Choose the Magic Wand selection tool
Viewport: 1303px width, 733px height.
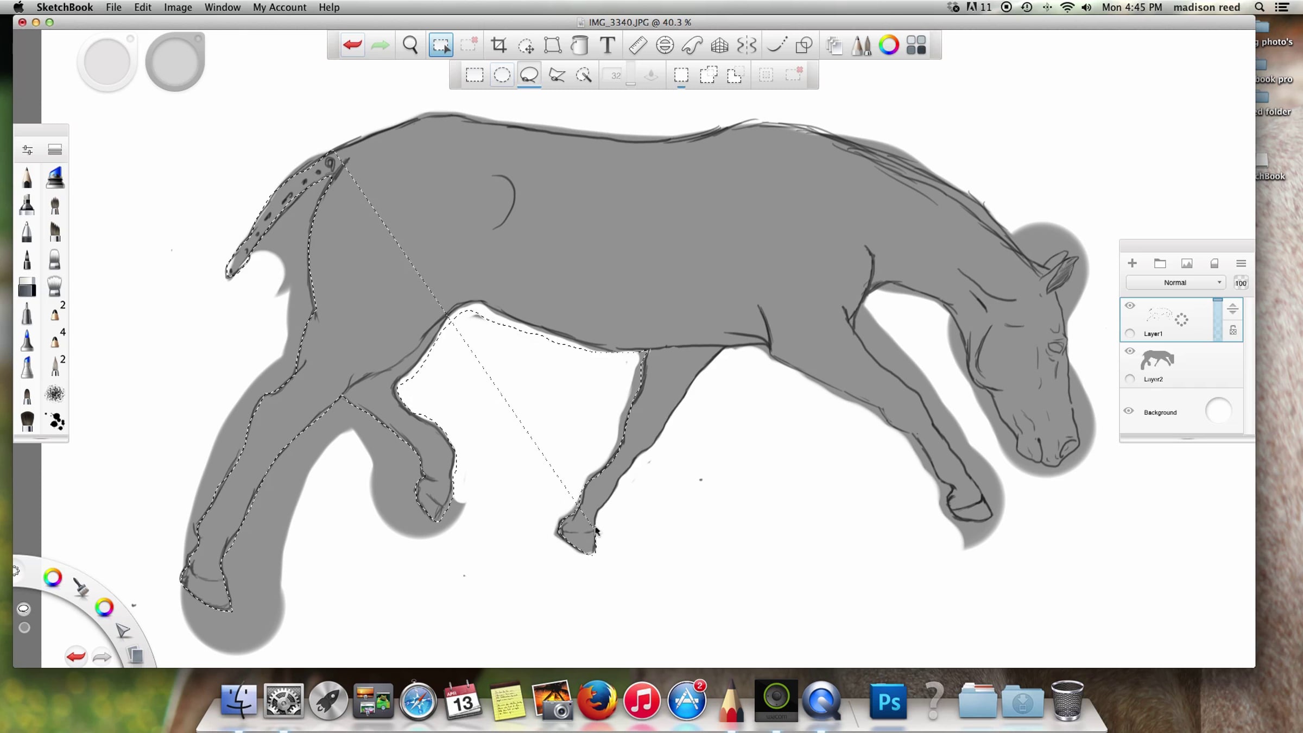coord(584,75)
